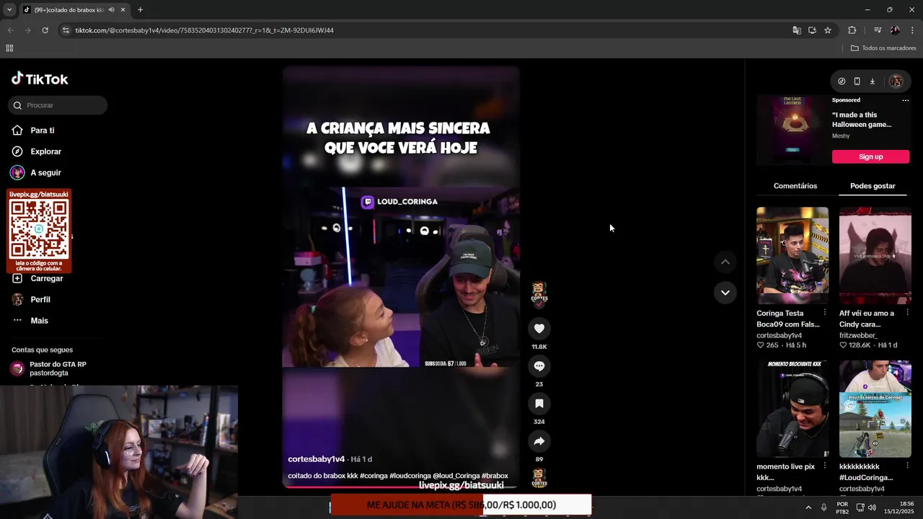Open the momento live pix kkk thumbnail

[792, 409]
